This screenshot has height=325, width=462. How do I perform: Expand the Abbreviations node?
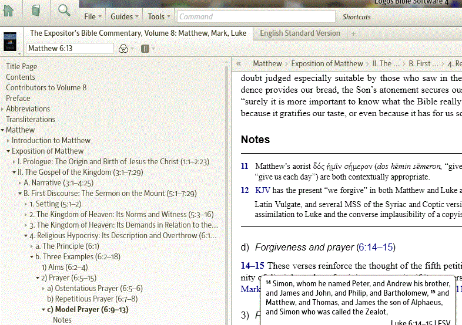[x=2, y=109]
